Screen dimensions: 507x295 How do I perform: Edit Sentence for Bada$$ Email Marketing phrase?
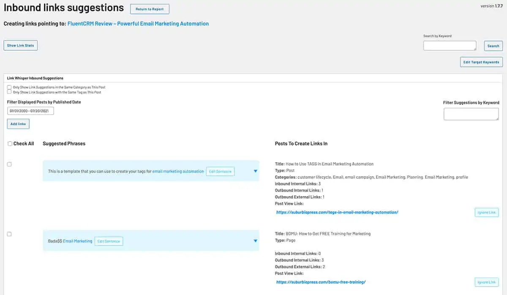(109, 241)
